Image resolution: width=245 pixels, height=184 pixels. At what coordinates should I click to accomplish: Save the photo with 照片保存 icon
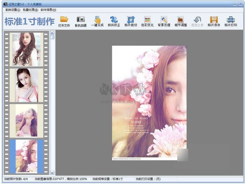(214, 19)
